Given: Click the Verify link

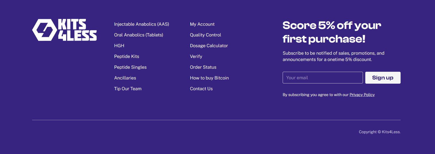Looking at the screenshot, I should pyautogui.click(x=196, y=56).
